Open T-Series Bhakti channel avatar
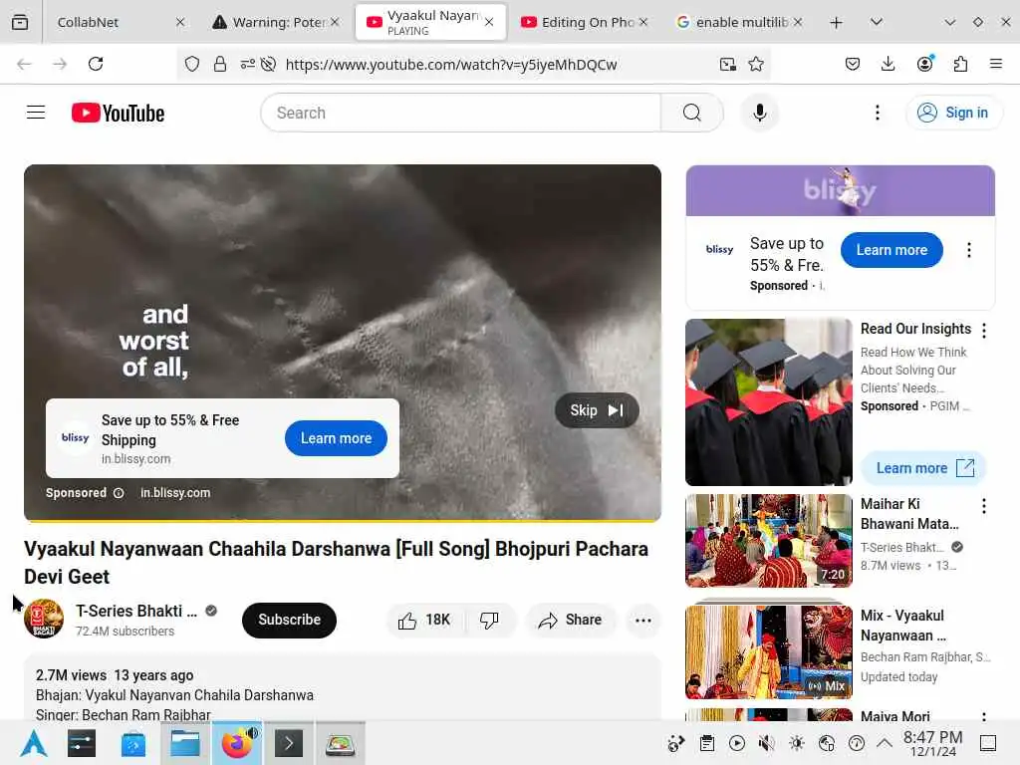1020x765 pixels. click(44, 619)
